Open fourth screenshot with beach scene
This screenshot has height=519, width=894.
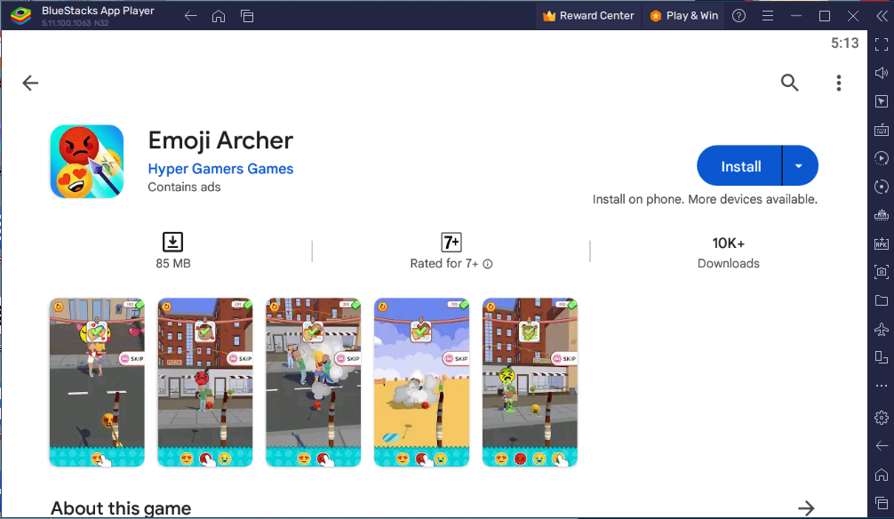421,382
